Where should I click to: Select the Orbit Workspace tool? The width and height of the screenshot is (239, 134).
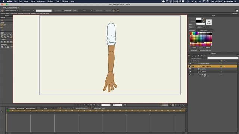coord(11,47)
